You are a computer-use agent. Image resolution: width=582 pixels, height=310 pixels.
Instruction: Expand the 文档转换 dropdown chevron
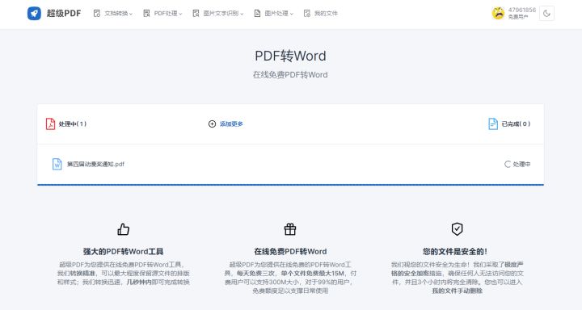[131, 14]
